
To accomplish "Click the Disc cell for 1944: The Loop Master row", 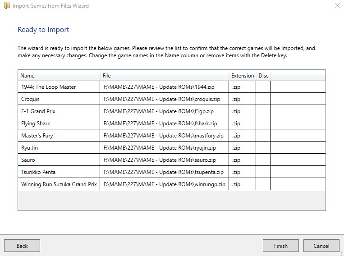I will (263, 87).
